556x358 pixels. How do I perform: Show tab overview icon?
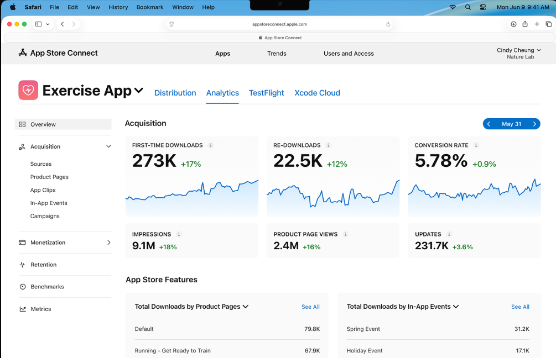coord(549,24)
